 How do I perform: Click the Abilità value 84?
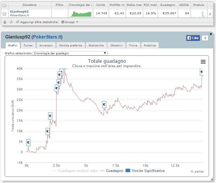click(187, 13)
